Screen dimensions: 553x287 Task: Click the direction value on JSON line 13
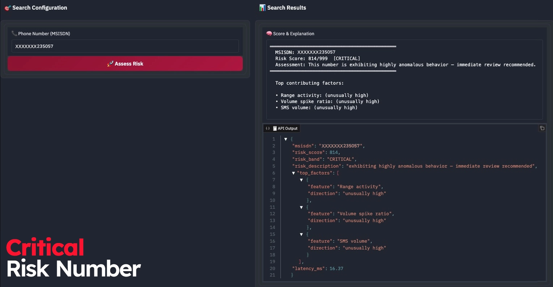click(364, 221)
